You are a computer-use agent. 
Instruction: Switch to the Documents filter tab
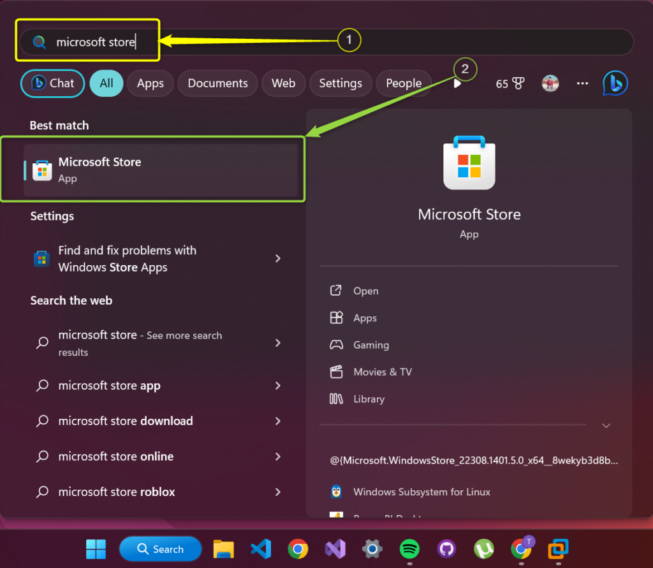tap(217, 83)
